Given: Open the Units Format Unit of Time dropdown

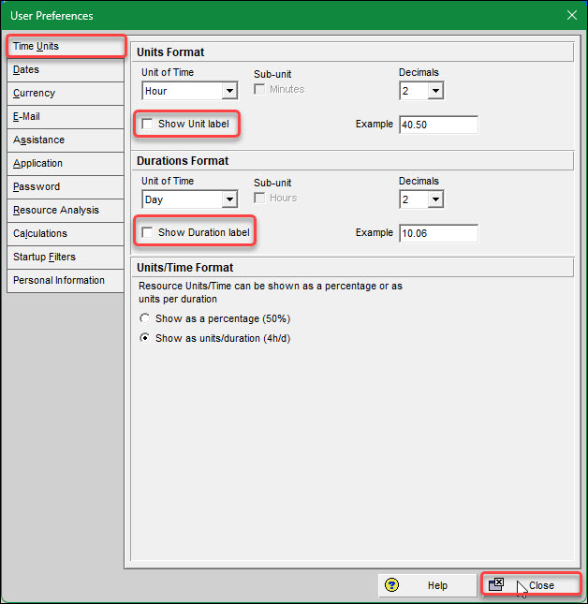Looking at the screenshot, I should (x=230, y=91).
